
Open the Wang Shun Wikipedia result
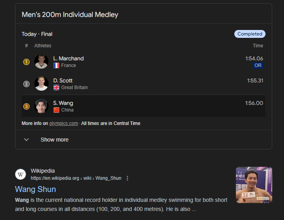35,189
